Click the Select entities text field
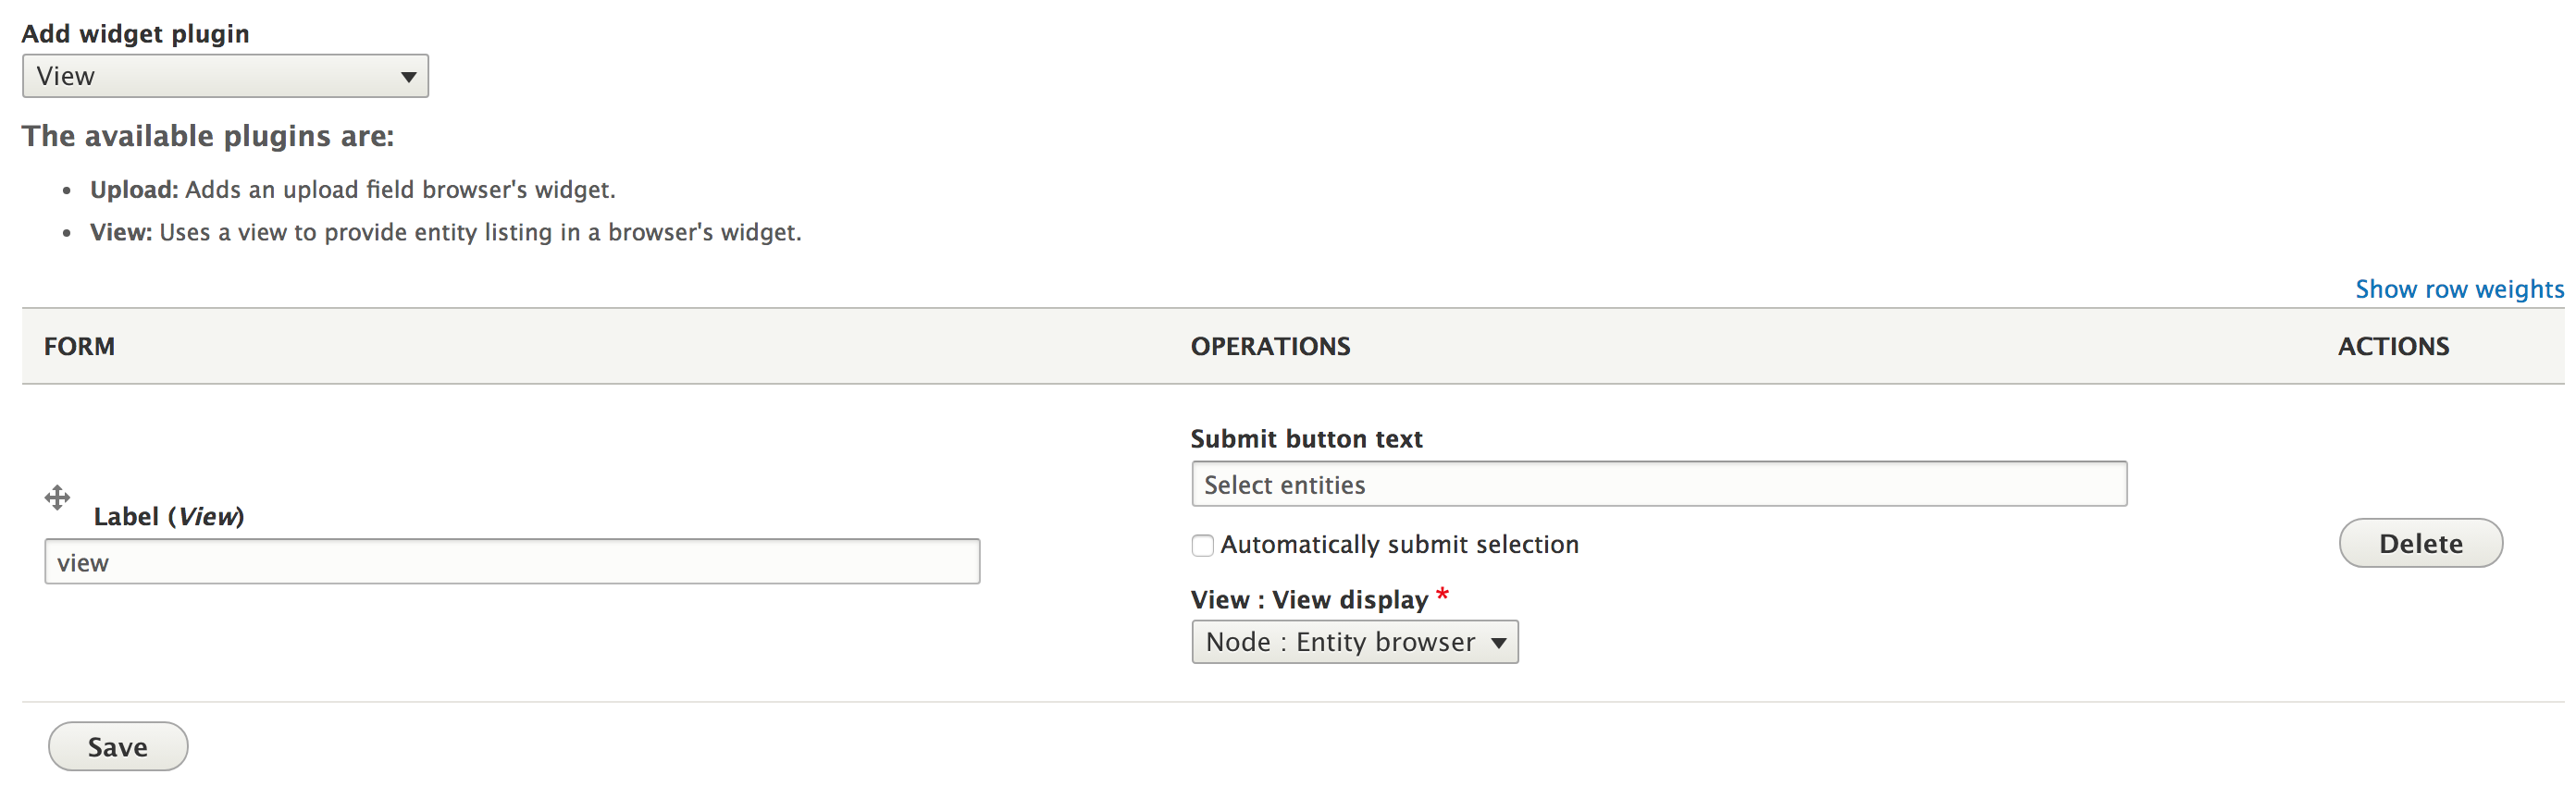2576x799 pixels. click(x=1658, y=485)
